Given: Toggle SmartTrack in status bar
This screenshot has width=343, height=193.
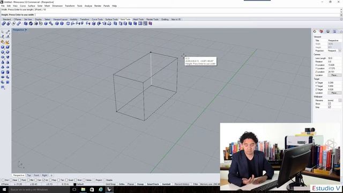Looking at the screenshot, I should click(153, 184).
